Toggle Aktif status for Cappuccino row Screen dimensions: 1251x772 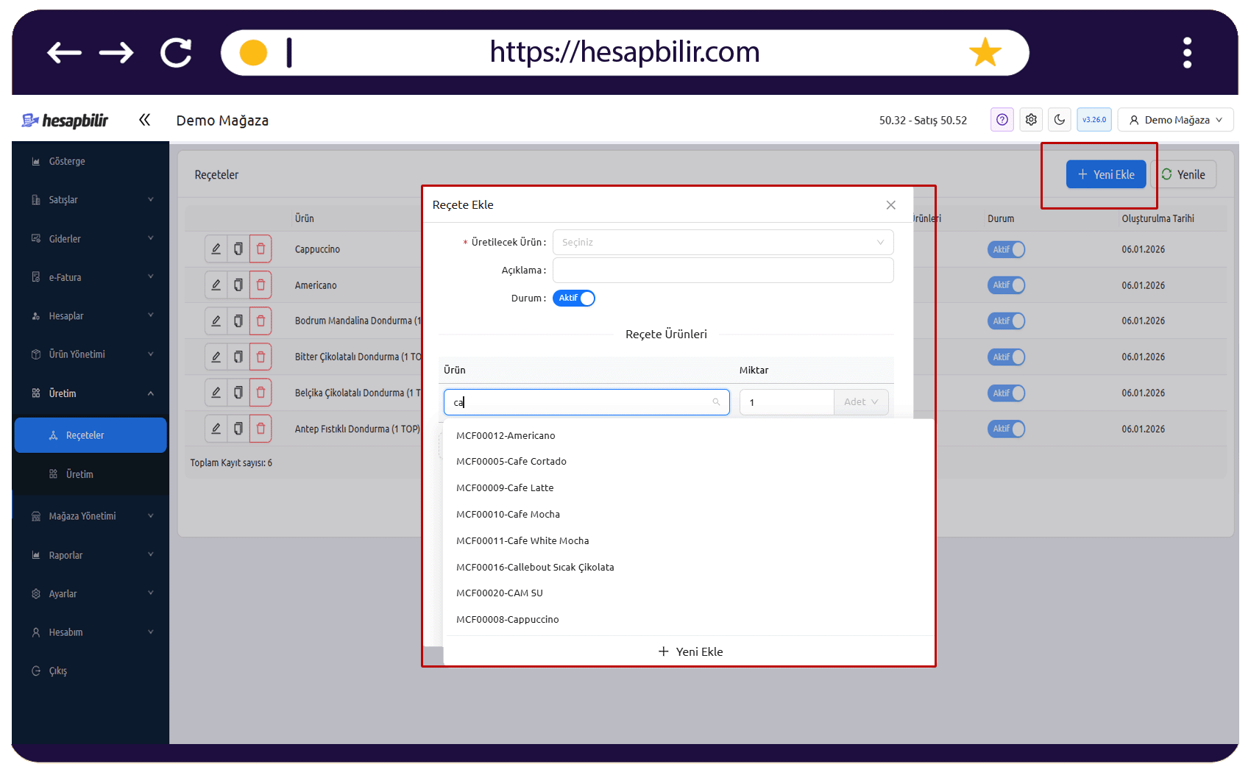(1006, 249)
